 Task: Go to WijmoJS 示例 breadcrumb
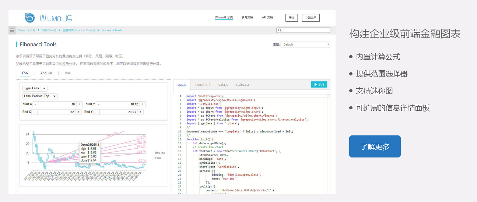27,30
